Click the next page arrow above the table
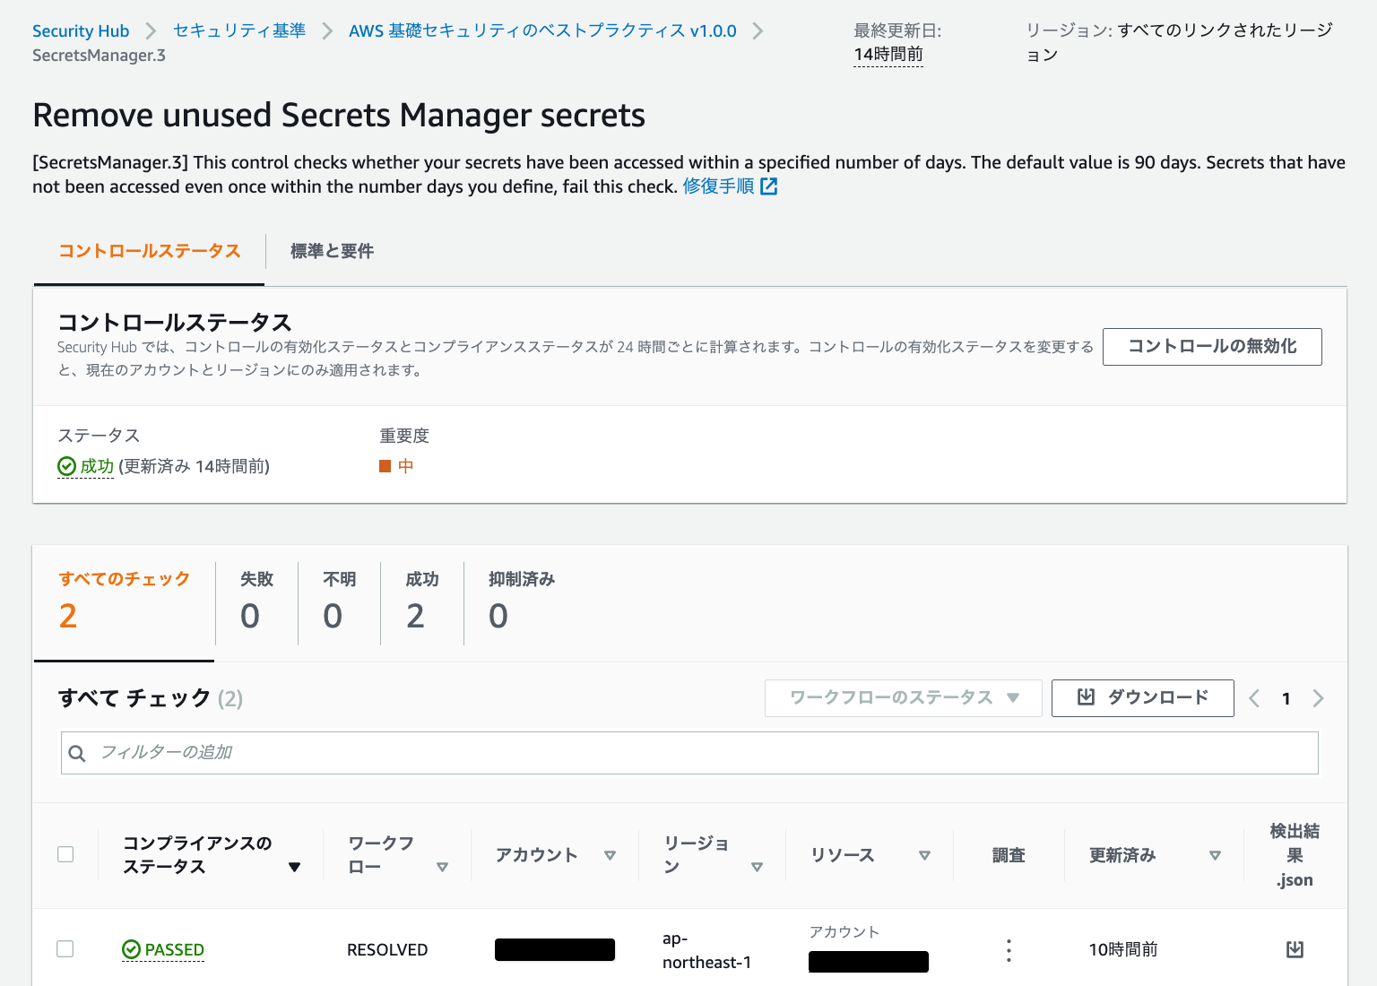Image resolution: width=1377 pixels, height=986 pixels. click(x=1318, y=698)
